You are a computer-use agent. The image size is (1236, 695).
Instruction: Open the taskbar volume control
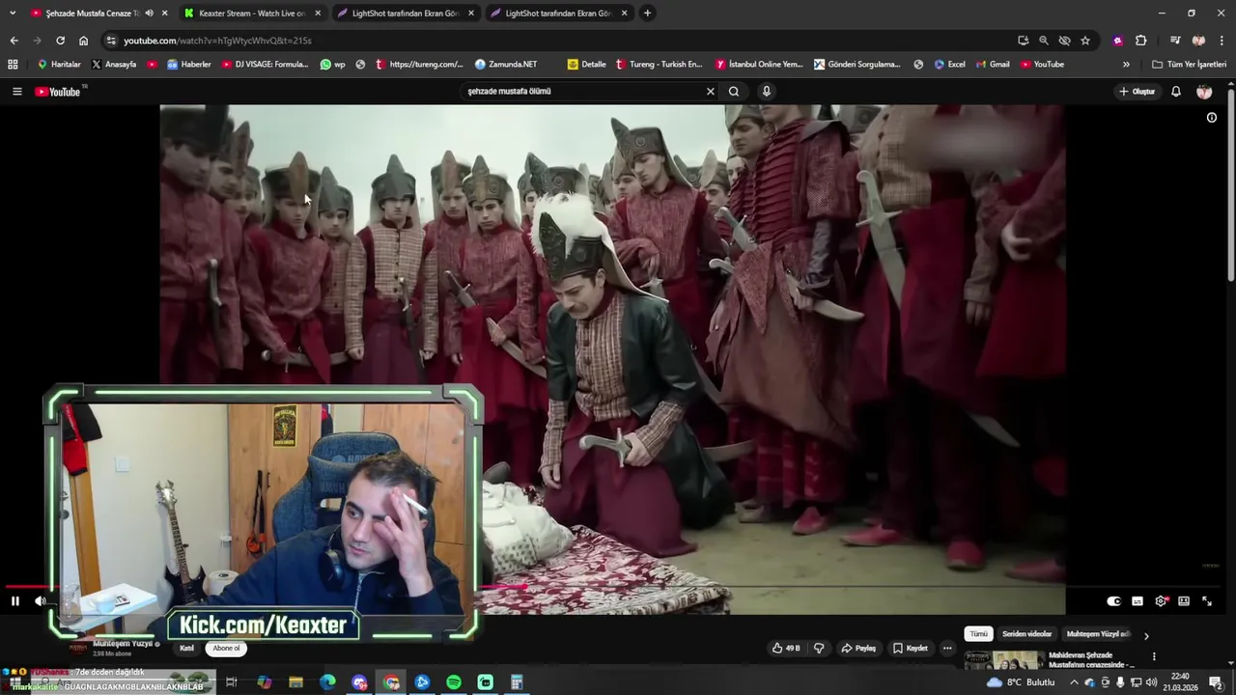[1151, 682]
